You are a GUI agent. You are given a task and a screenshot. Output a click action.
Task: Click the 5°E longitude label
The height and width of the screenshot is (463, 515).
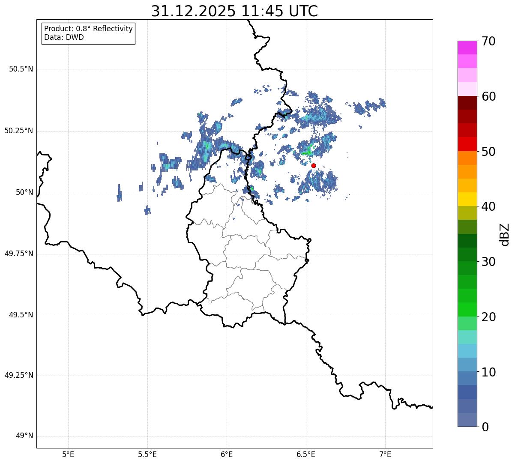[x=68, y=454]
